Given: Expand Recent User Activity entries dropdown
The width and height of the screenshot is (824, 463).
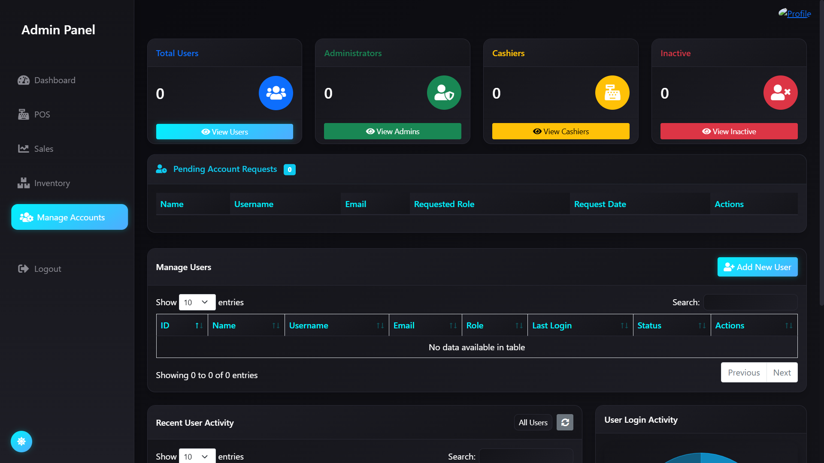Looking at the screenshot, I should click(x=197, y=456).
